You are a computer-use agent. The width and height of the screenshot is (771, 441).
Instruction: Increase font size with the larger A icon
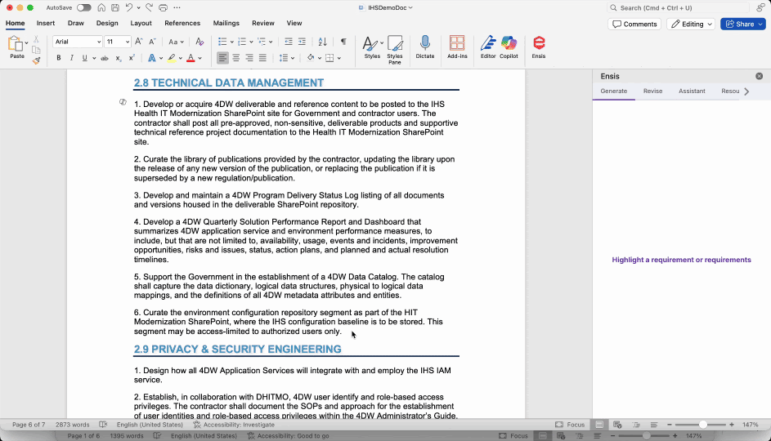(x=139, y=42)
